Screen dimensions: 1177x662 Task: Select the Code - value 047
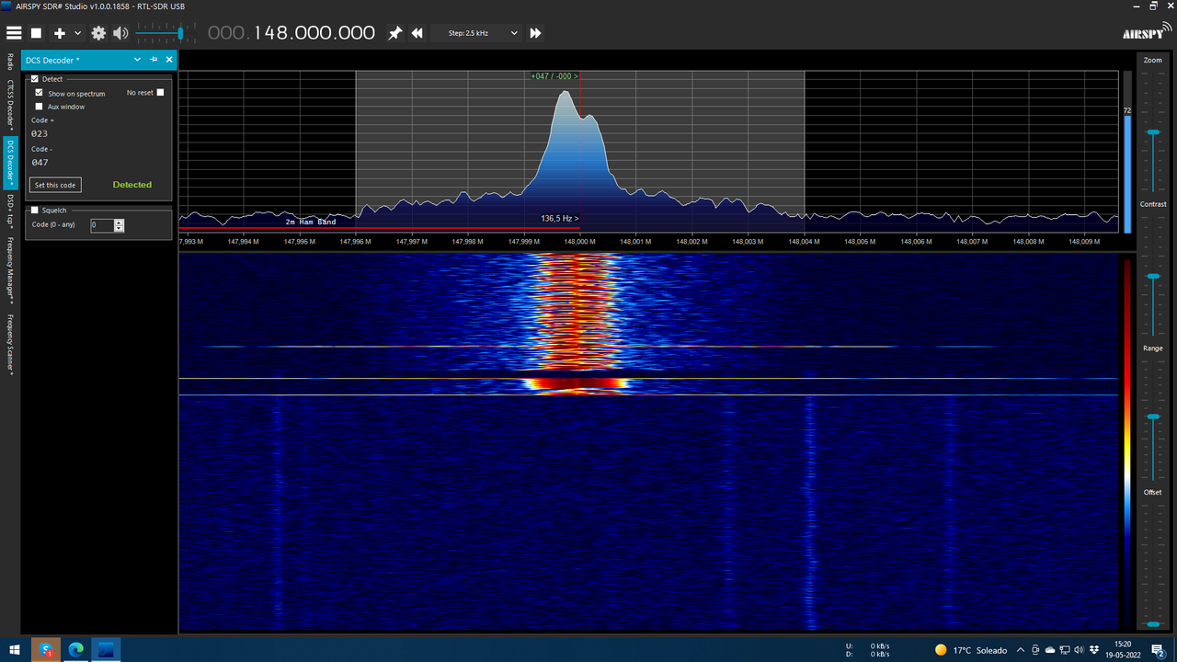[40, 162]
